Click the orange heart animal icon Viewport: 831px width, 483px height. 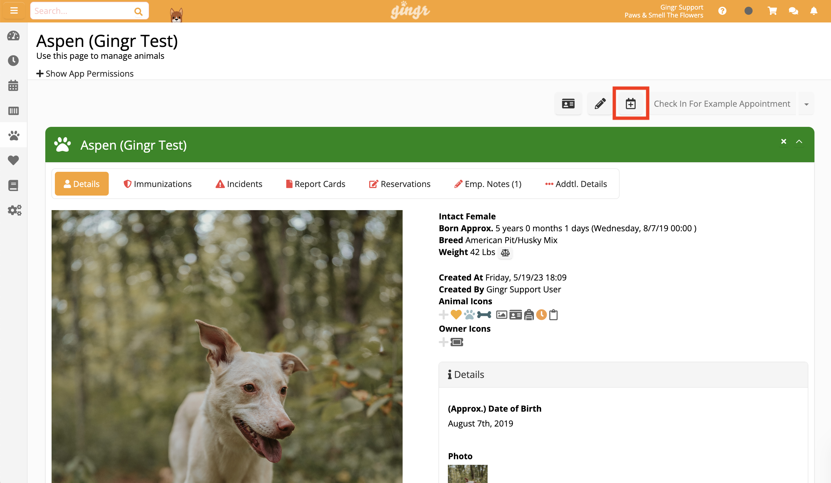click(x=456, y=315)
